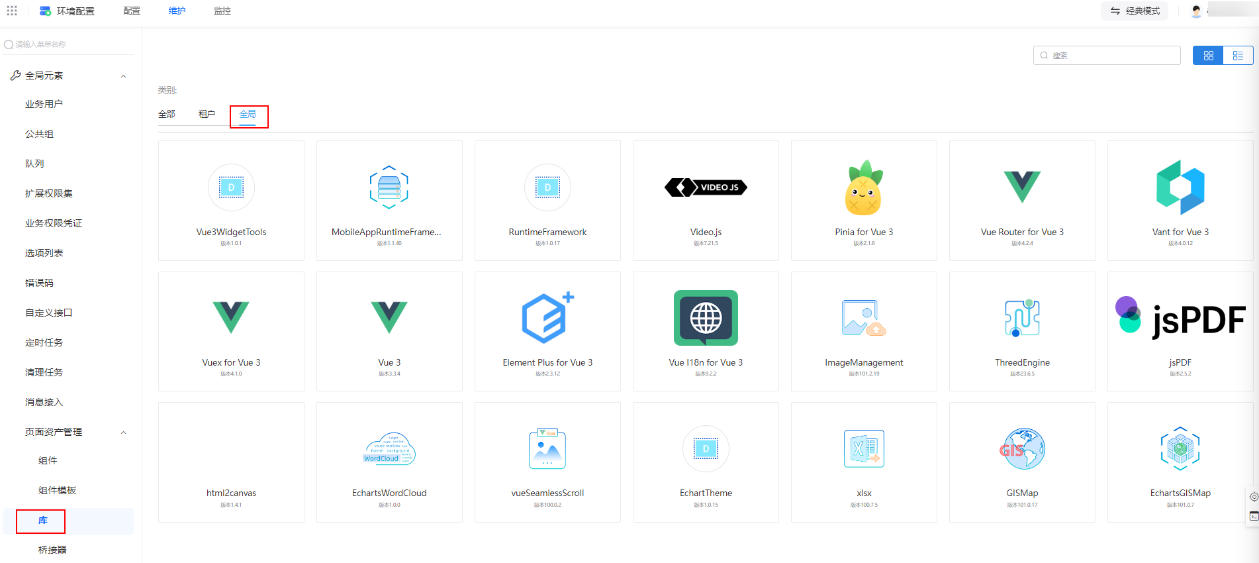Screen dimensions: 1259x563
Task: Open the Vue Router for Vue 3 icon
Action: (x=1022, y=187)
